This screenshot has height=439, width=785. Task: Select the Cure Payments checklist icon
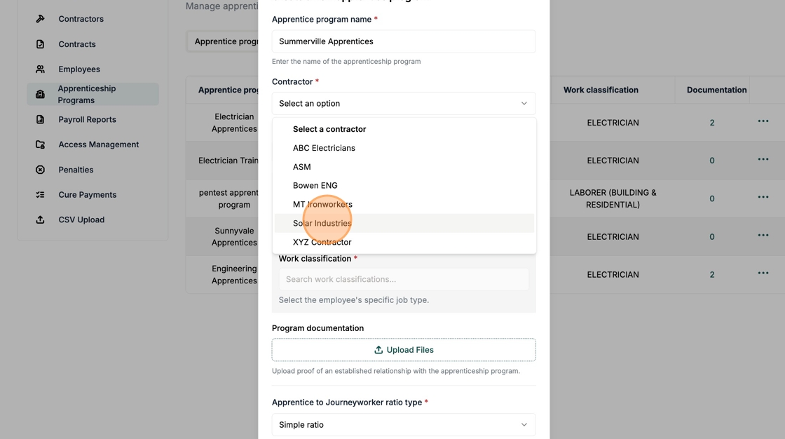(40, 194)
